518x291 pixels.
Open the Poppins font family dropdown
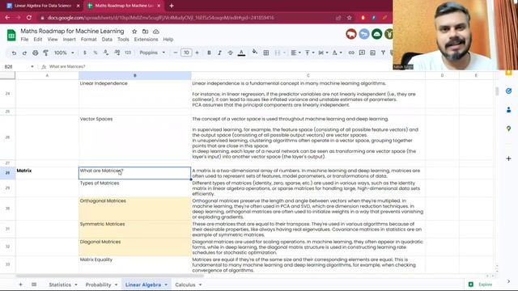pos(152,53)
